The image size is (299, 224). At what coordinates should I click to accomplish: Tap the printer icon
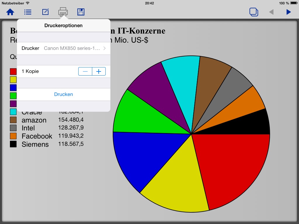tap(63, 12)
